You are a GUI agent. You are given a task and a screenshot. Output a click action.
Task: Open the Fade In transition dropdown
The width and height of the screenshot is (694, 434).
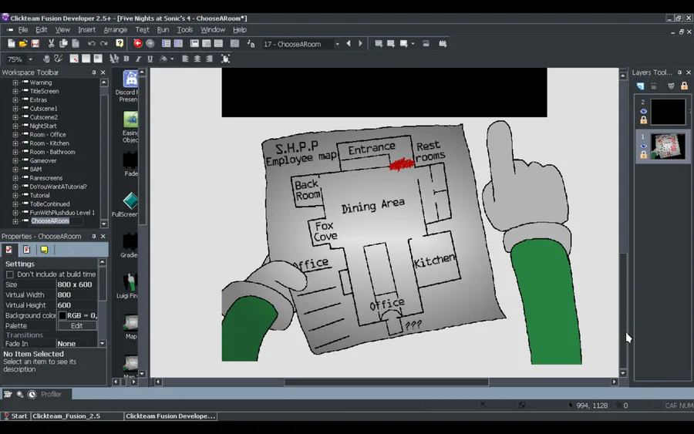[76, 343]
